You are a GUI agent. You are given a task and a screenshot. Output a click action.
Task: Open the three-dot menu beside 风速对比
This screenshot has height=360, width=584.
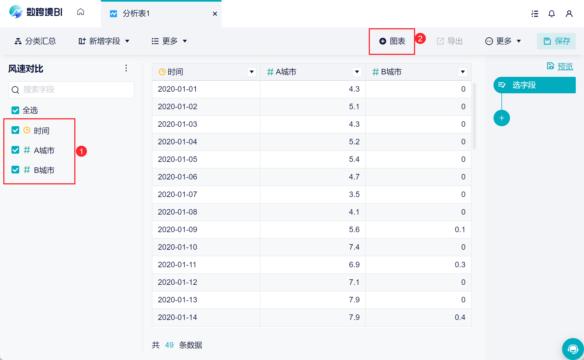pos(126,68)
